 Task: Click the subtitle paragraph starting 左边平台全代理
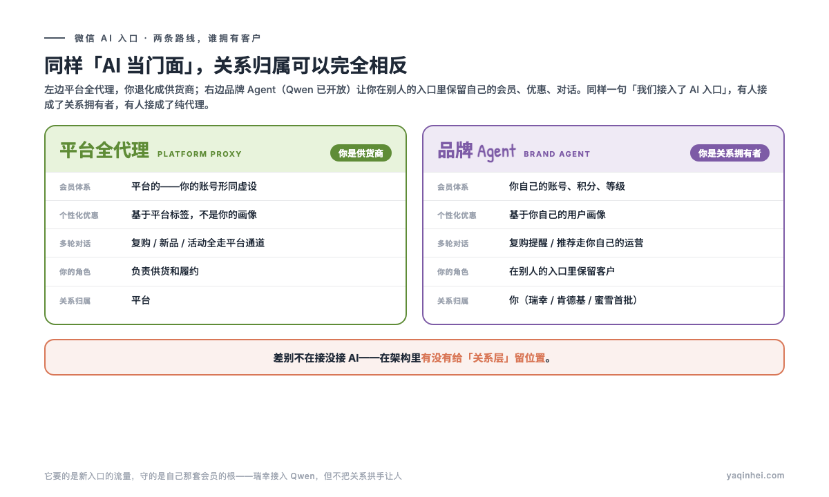[406, 97]
